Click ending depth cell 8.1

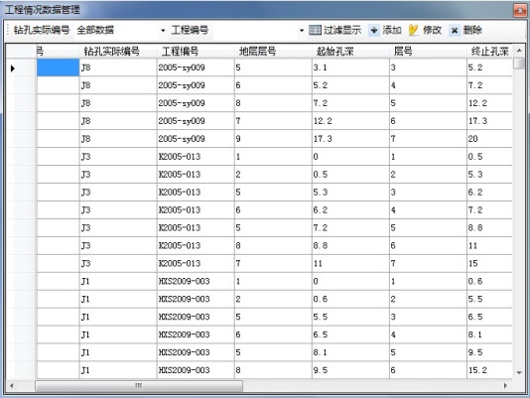click(489, 334)
